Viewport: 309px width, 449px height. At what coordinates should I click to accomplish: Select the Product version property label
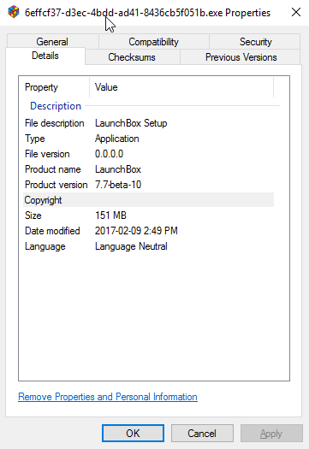pos(56,185)
